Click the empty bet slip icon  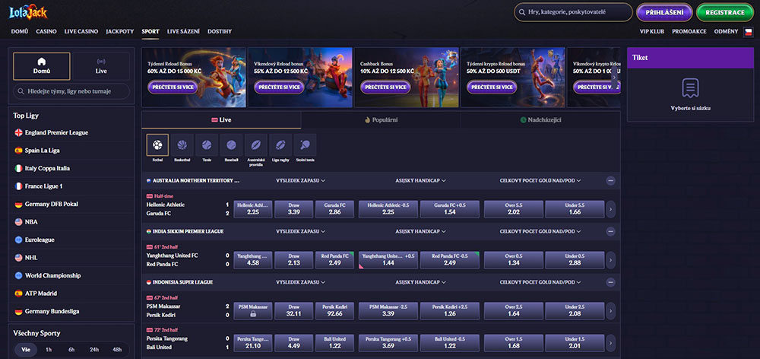(x=690, y=87)
